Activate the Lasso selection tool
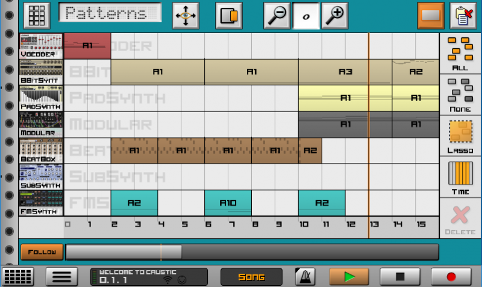Viewport: 482px width, 287px height. point(460,136)
